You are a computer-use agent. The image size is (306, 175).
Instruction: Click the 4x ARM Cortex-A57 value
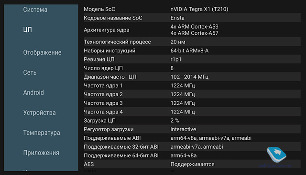[x=195, y=33]
